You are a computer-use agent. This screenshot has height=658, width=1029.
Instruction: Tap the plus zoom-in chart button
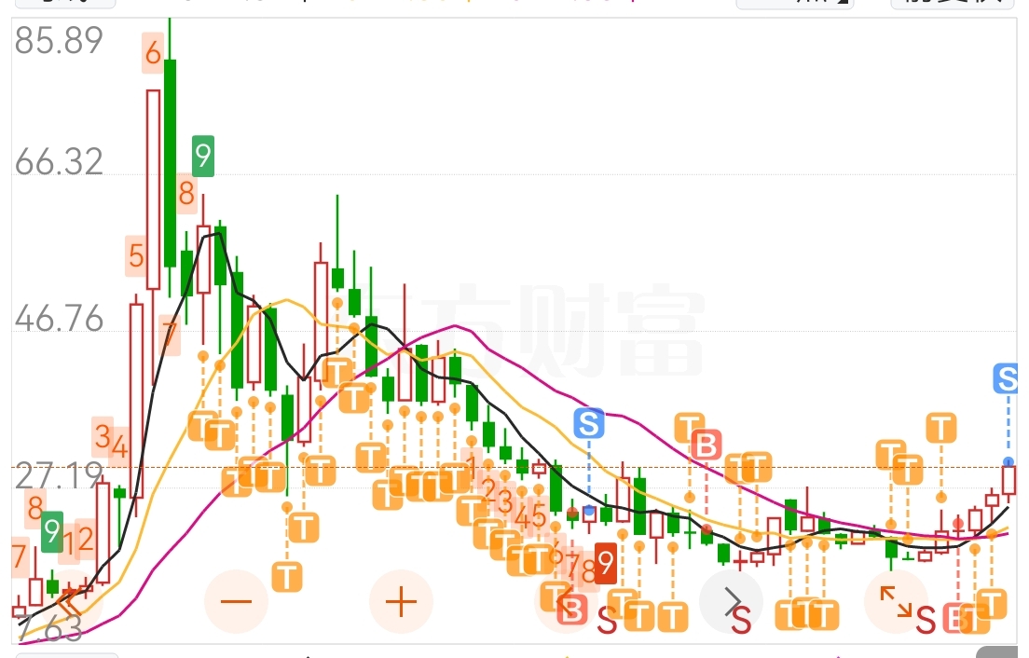tap(401, 601)
